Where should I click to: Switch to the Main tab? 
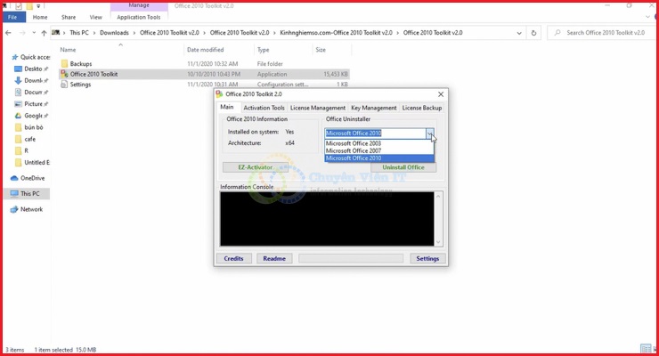pyautogui.click(x=227, y=107)
